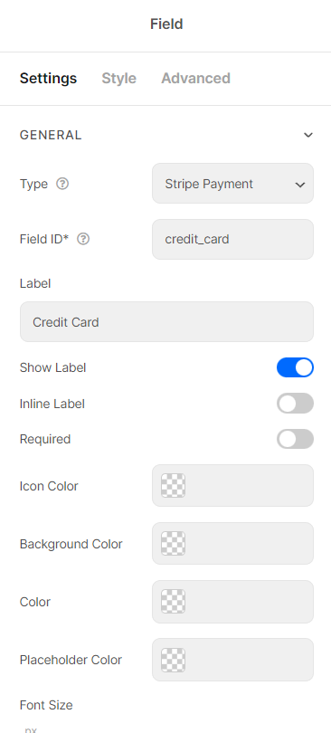Switch to the Style tab
The image size is (331, 733).
tap(119, 78)
